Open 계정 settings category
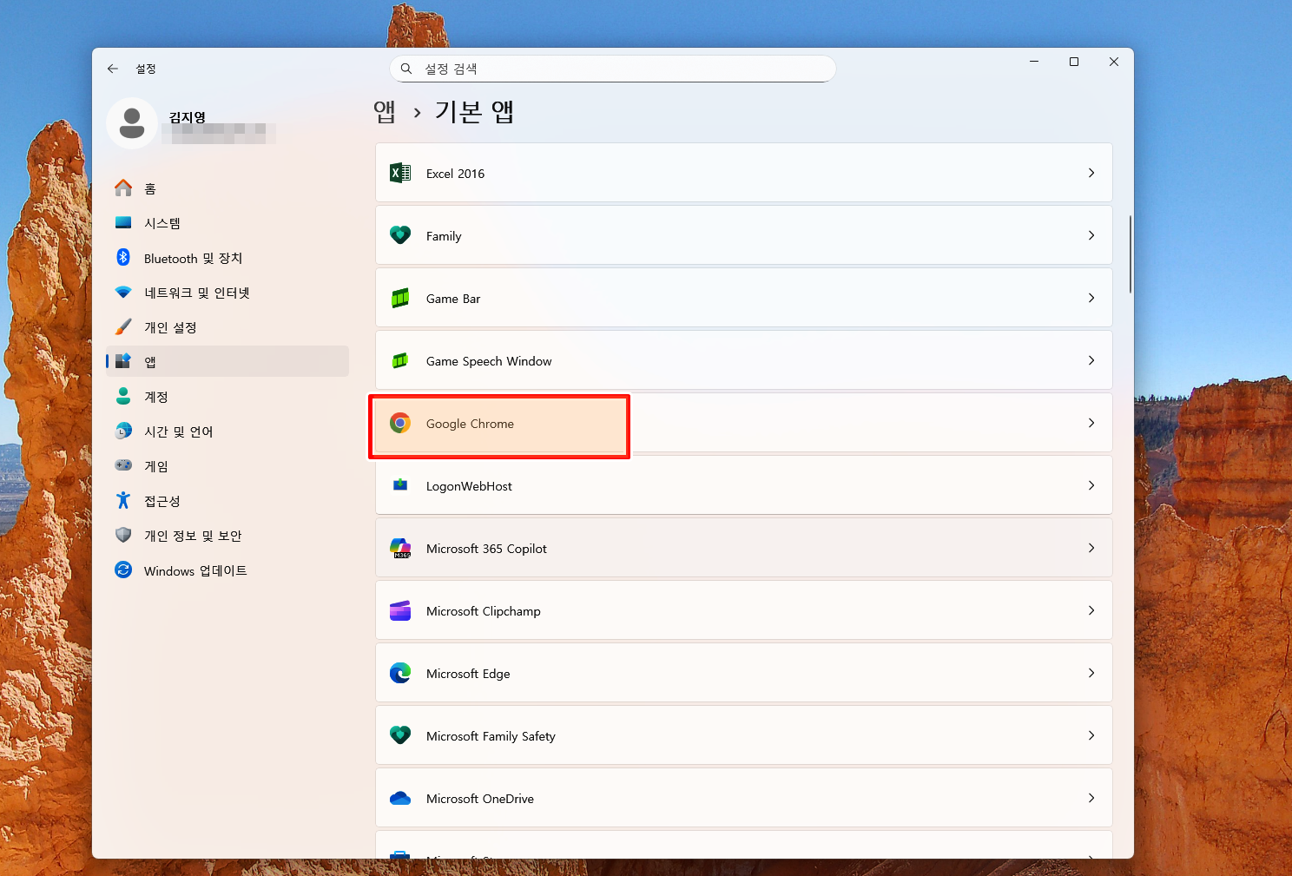The width and height of the screenshot is (1292, 876). tap(227, 397)
